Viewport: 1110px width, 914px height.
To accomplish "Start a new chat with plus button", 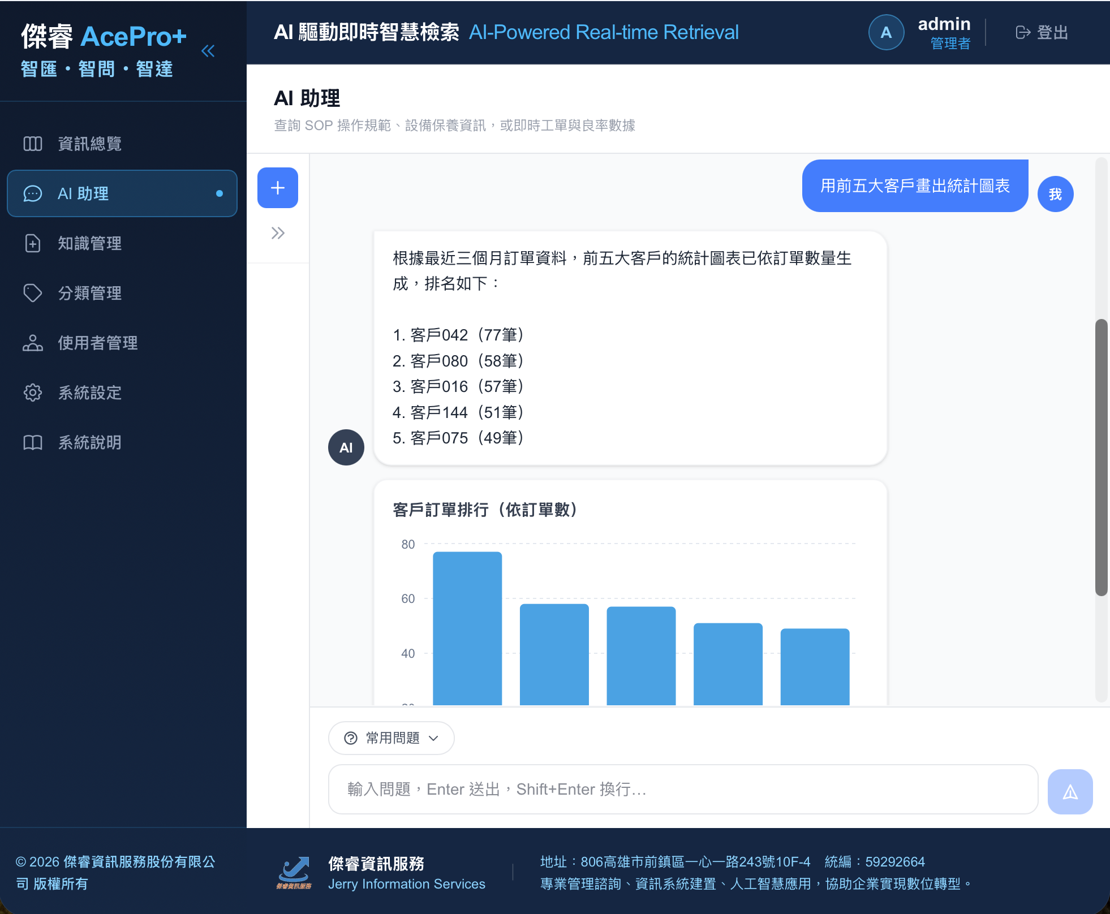I will pyautogui.click(x=278, y=188).
